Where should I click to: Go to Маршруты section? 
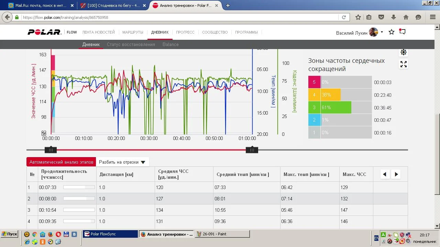tap(133, 32)
